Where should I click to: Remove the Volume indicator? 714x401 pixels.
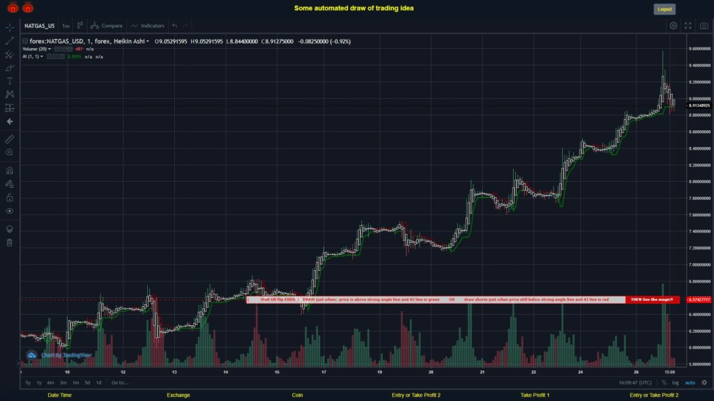pos(70,49)
